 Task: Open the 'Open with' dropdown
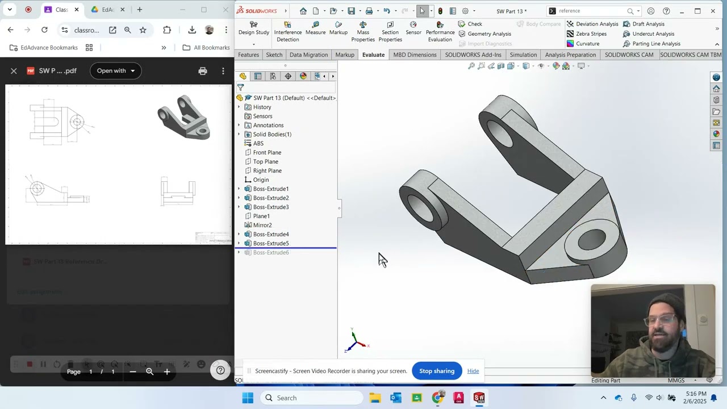coord(116,70)
